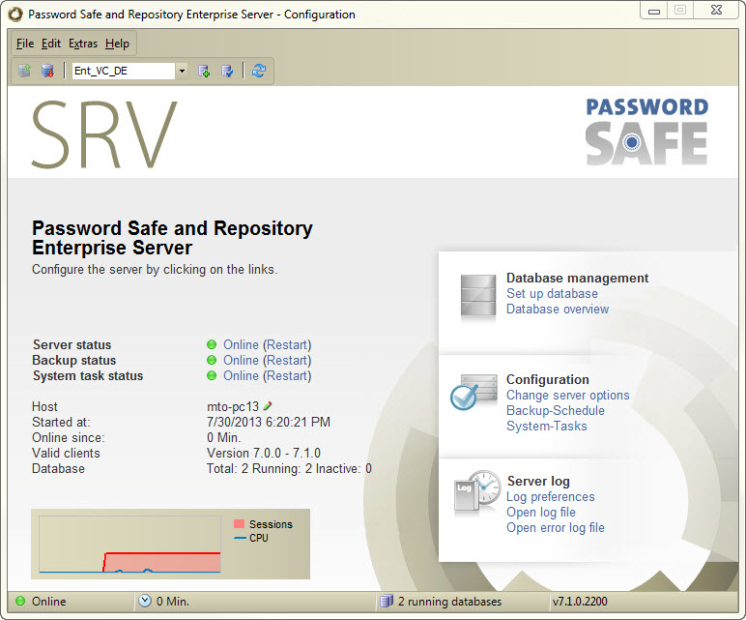Click the running databases icon in status bar
The width and height of the screenshot is (746, 620).
(387, 601)
